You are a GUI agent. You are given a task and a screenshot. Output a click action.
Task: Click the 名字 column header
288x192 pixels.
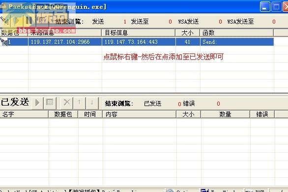[24, 114]
